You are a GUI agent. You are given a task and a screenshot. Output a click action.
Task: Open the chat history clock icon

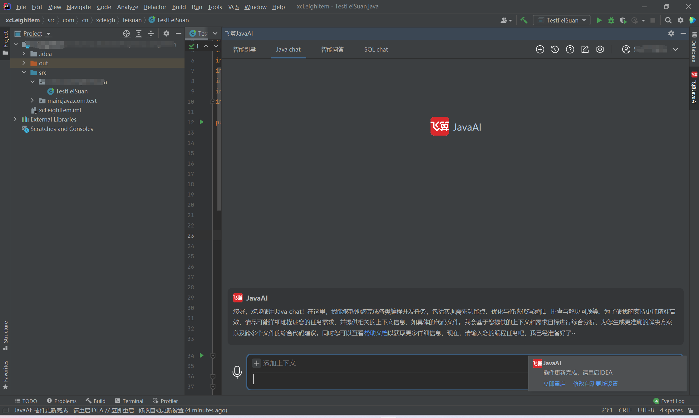(x=555, y=49)
